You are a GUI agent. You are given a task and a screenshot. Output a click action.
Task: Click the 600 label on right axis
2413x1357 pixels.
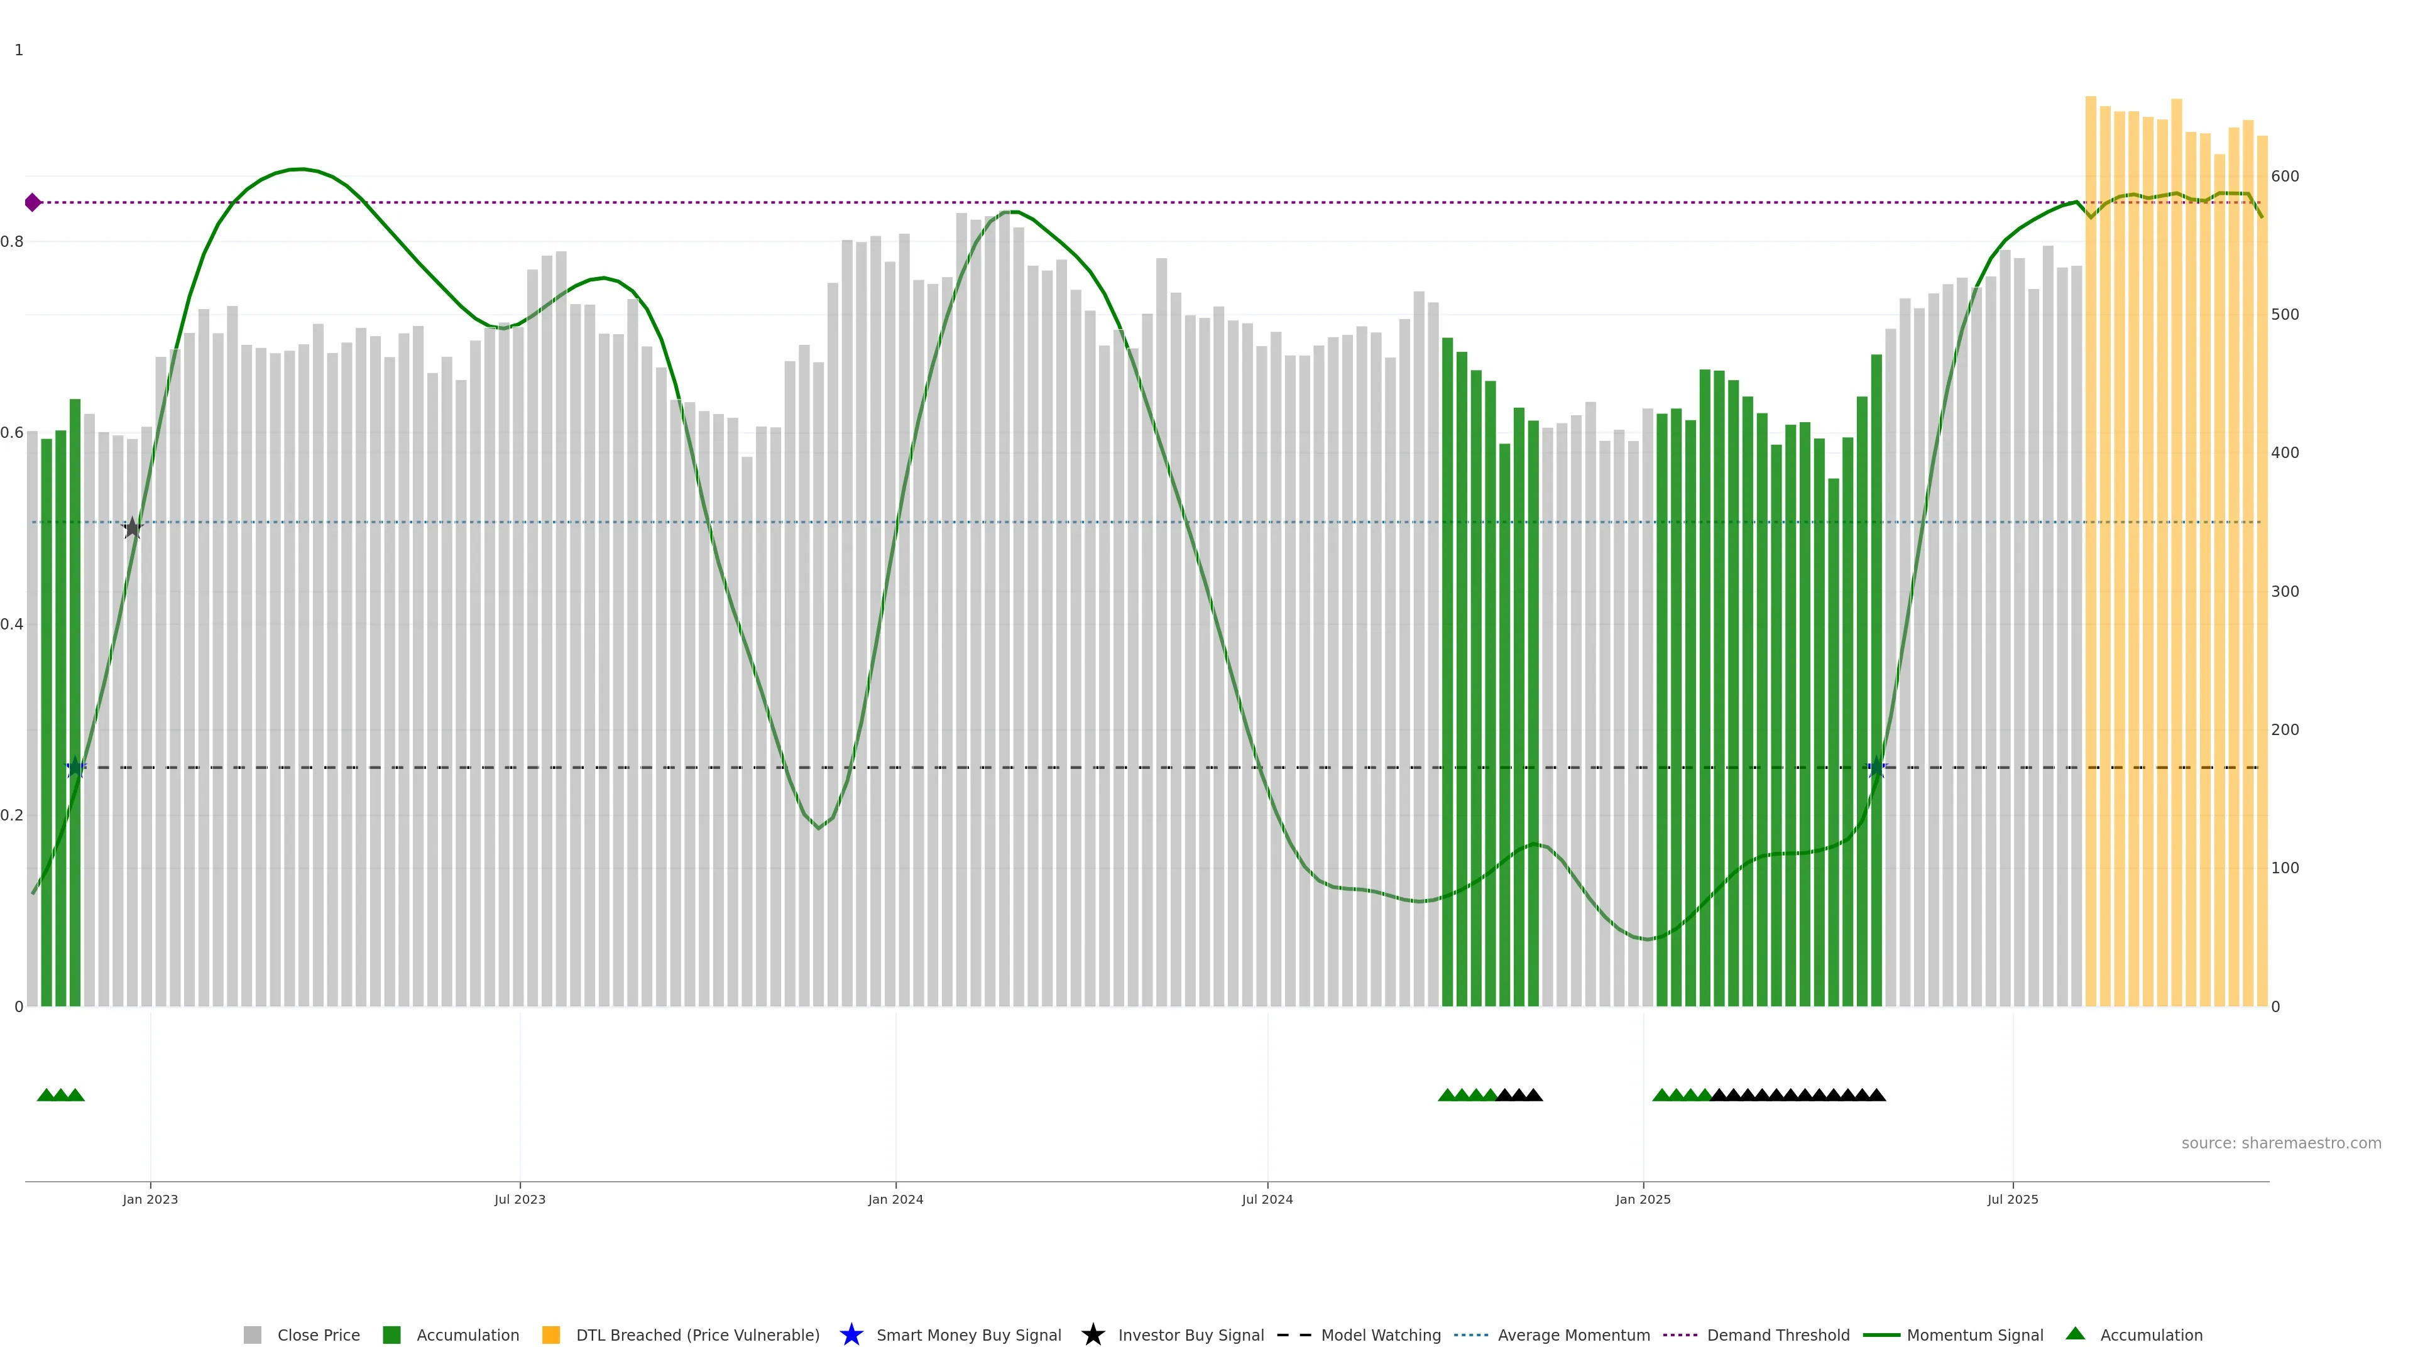2285,176
